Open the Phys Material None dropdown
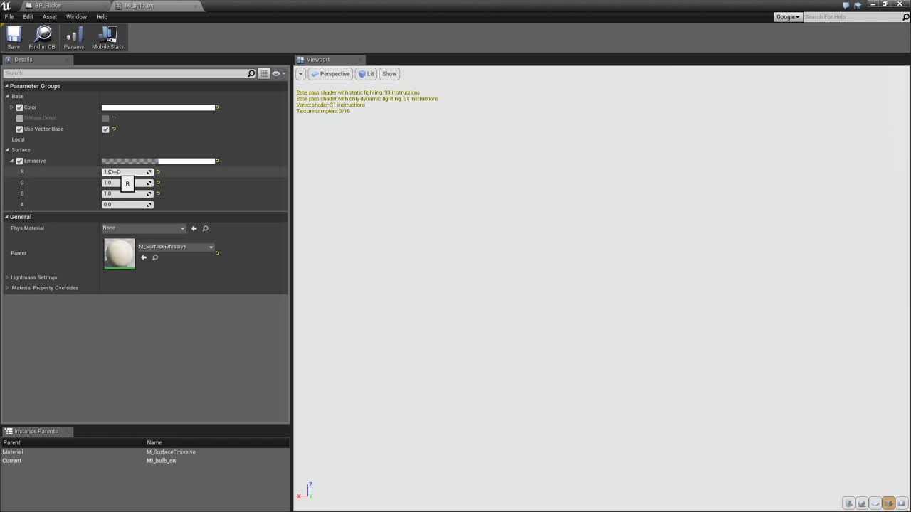 tap(144, 228)
